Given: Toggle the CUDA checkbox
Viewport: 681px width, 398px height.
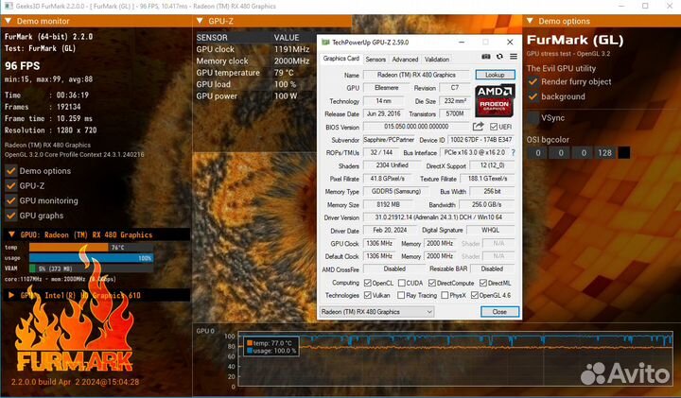Looking at the screenshot, I should 402,283.
